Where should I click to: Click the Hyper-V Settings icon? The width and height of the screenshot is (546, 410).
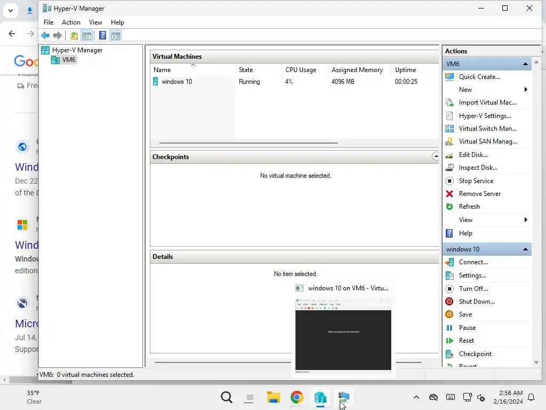click(449, 116)
